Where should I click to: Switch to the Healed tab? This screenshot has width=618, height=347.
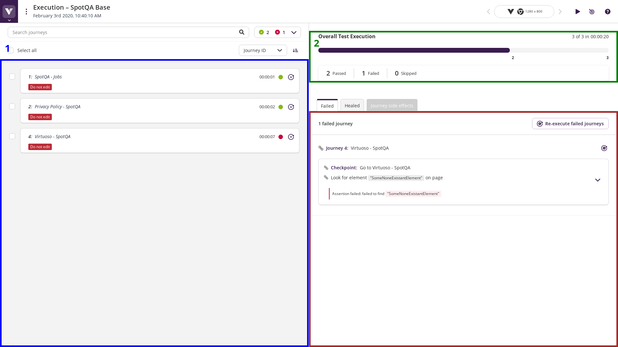point(352,105)
